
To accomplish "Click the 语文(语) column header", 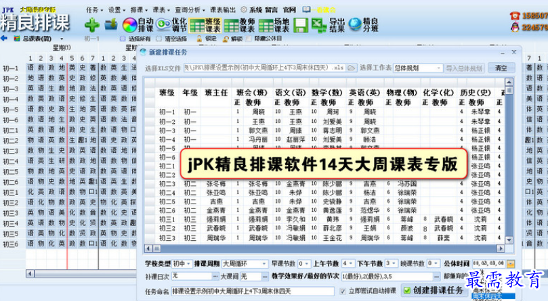I will click(x=290, y=93).
